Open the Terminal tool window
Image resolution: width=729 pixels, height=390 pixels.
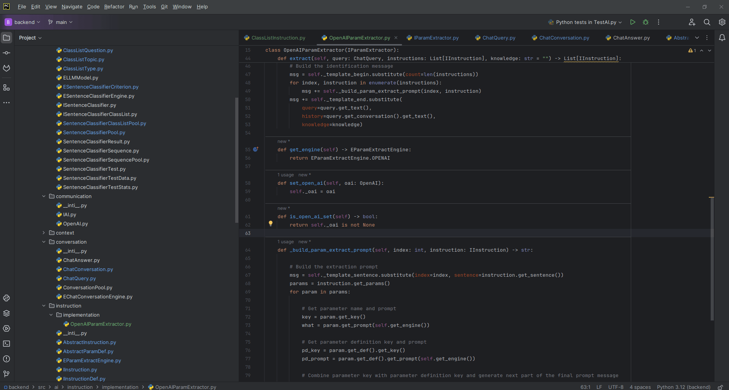[x=6, y=344]
